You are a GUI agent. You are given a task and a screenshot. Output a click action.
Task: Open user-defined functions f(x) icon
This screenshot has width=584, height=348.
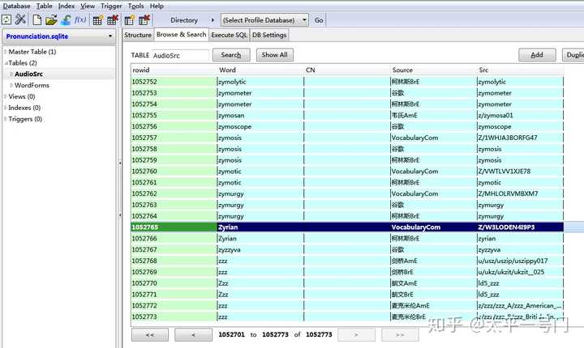tap(80, 19)
